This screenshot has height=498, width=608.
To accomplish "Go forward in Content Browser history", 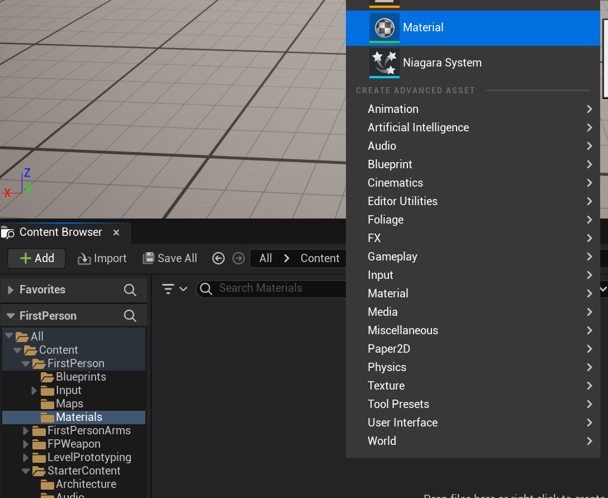I will tap(239, 258).
